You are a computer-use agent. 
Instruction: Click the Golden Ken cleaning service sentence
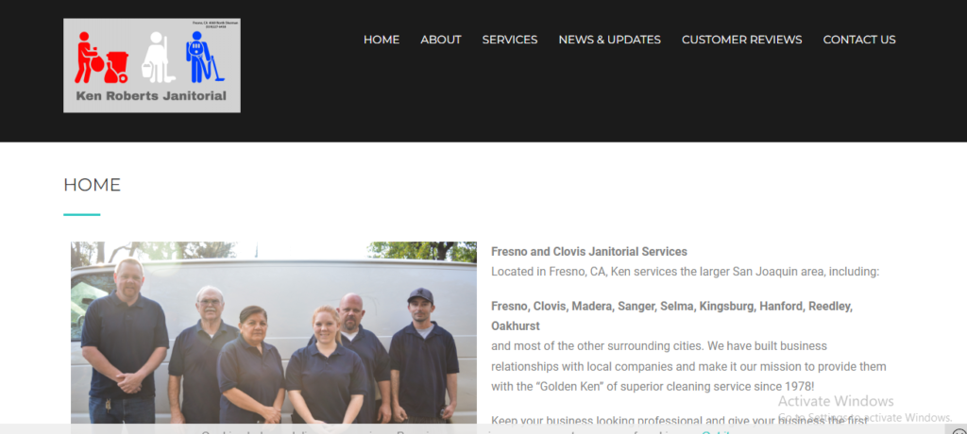coord(688,366)
